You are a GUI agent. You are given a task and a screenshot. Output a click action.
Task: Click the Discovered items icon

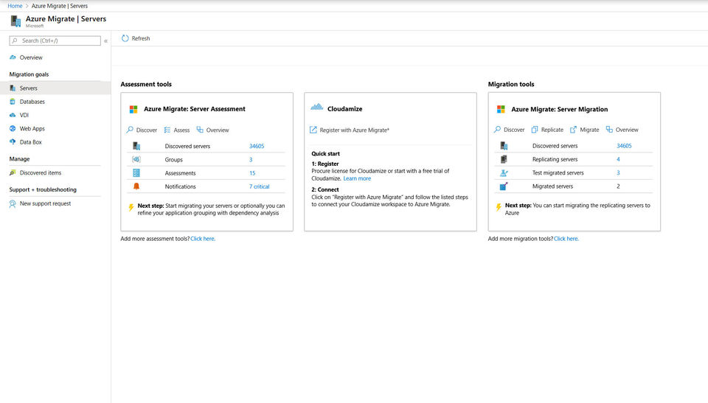click(x=13, y=173)
